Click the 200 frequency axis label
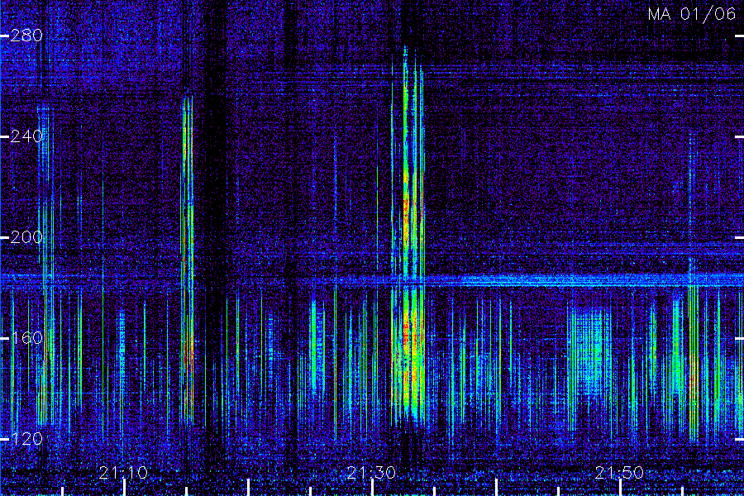 (x=26, y=237)
